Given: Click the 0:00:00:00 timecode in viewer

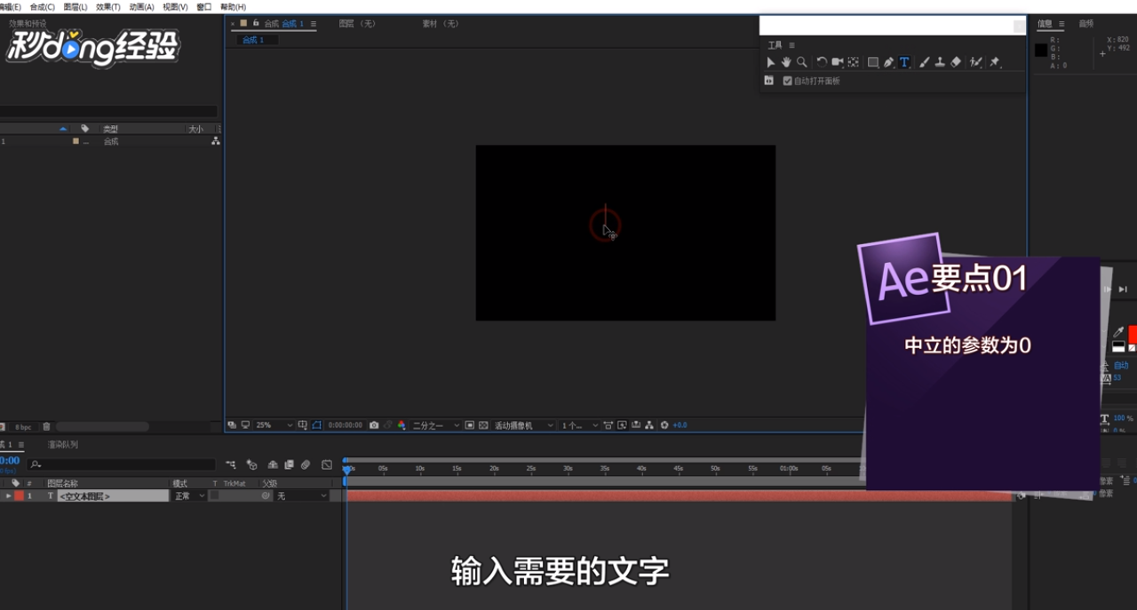Looking at the screenshot, I should coord(345,425).
